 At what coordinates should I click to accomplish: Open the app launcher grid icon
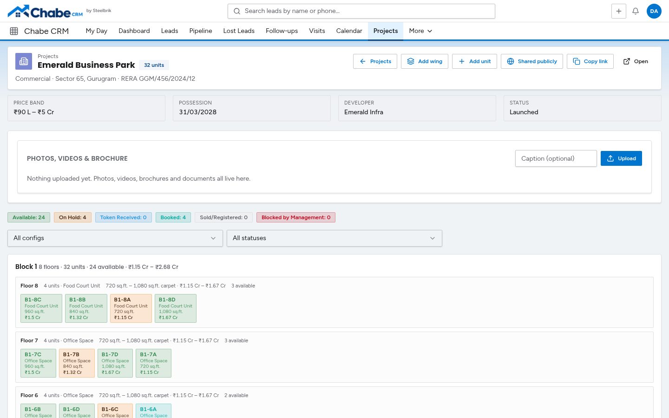pos(14,31)
